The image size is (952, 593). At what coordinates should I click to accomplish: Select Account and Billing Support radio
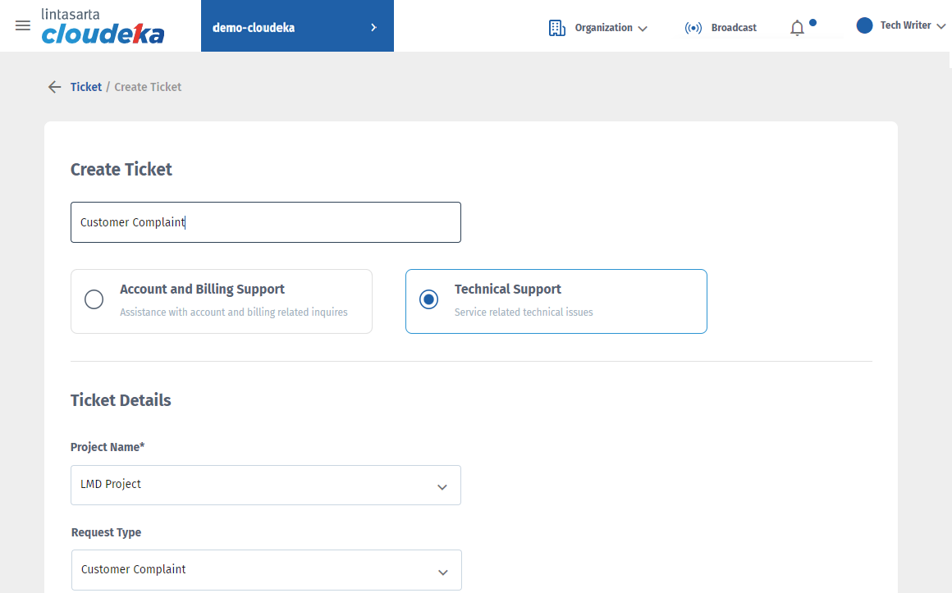[x=94, y=299]
